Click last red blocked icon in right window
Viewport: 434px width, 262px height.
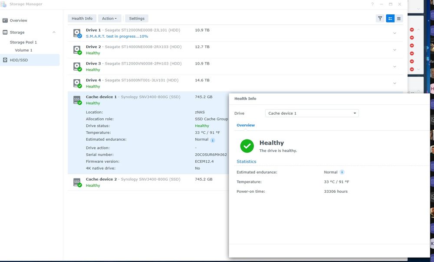pos(412,69)
